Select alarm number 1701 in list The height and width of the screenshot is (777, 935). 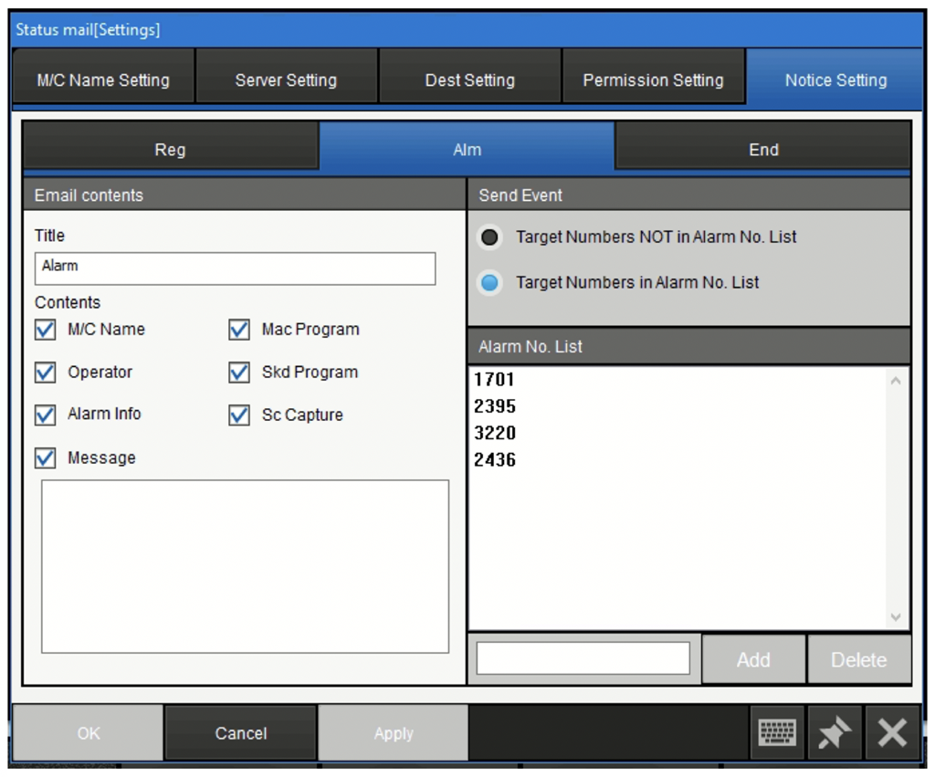tap(494, 379)
